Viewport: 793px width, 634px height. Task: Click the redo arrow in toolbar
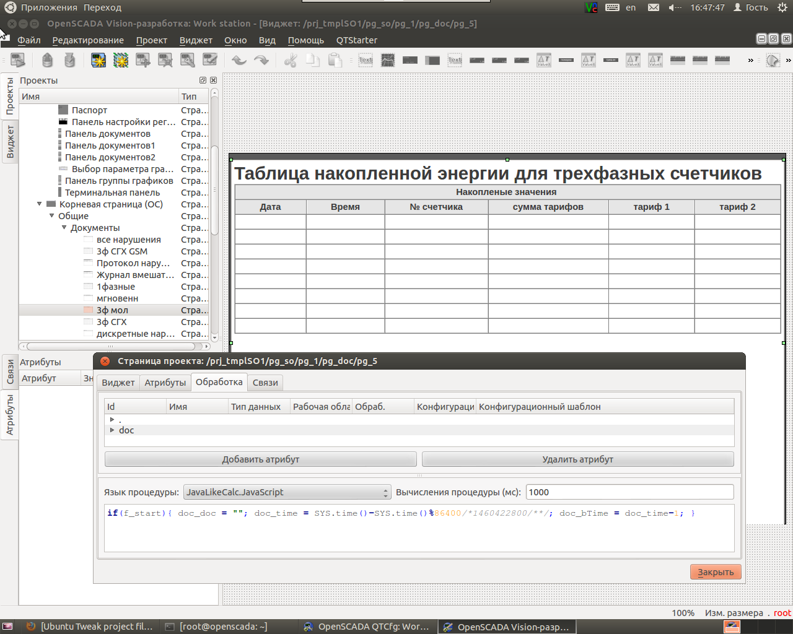tap(261, 60)
